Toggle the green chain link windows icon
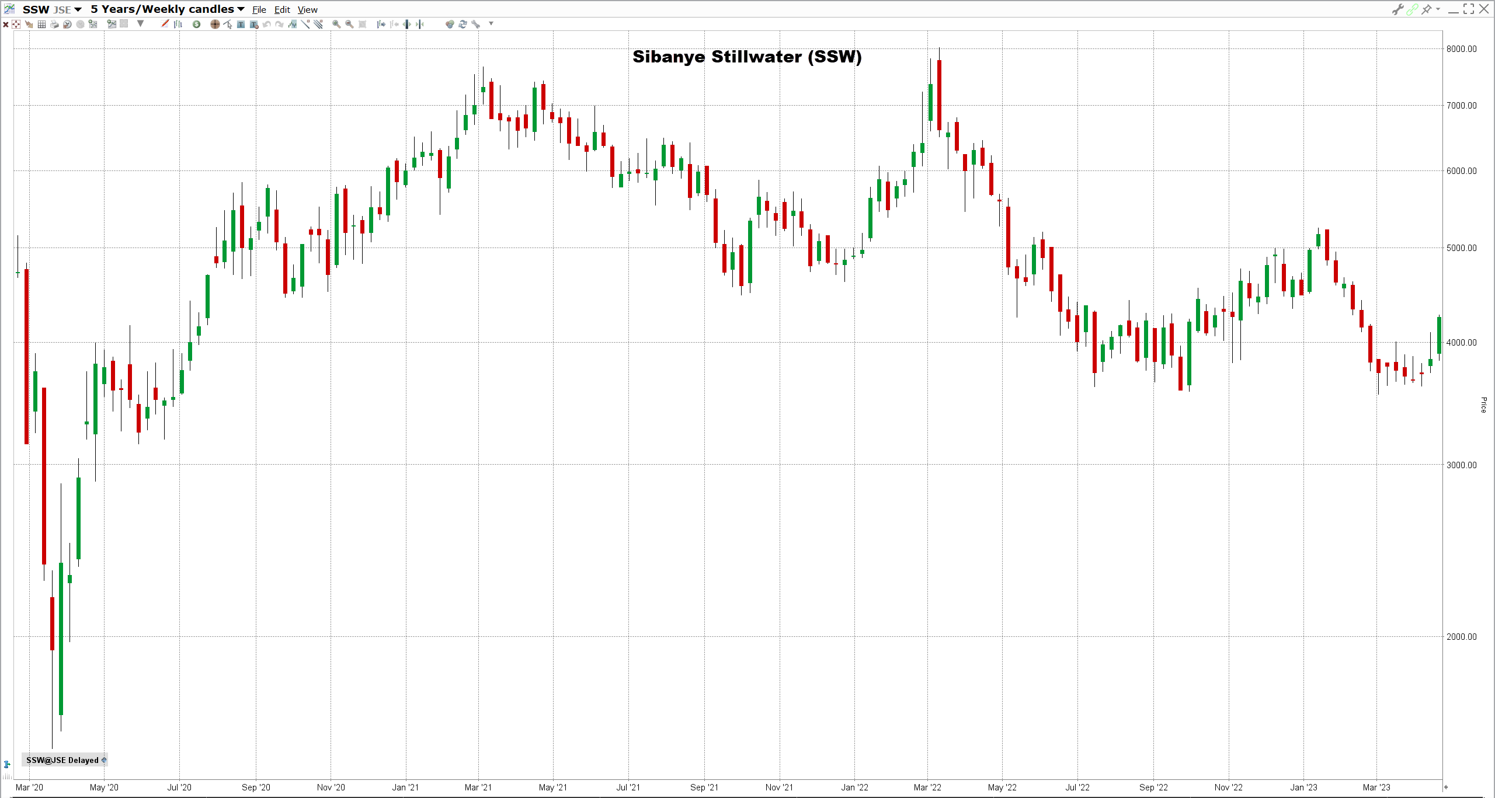Viewport: 1495px width, 798px height. 1412,9
